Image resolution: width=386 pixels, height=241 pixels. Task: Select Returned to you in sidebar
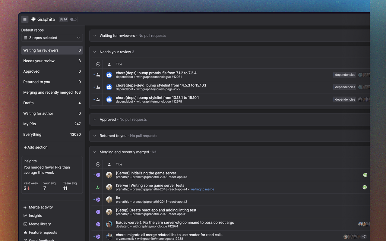tap(52, 82)
